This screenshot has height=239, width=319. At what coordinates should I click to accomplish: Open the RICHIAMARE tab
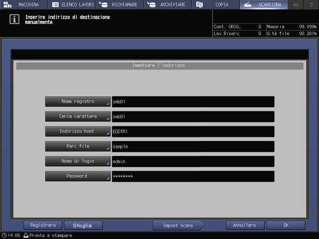pos(120,4)
